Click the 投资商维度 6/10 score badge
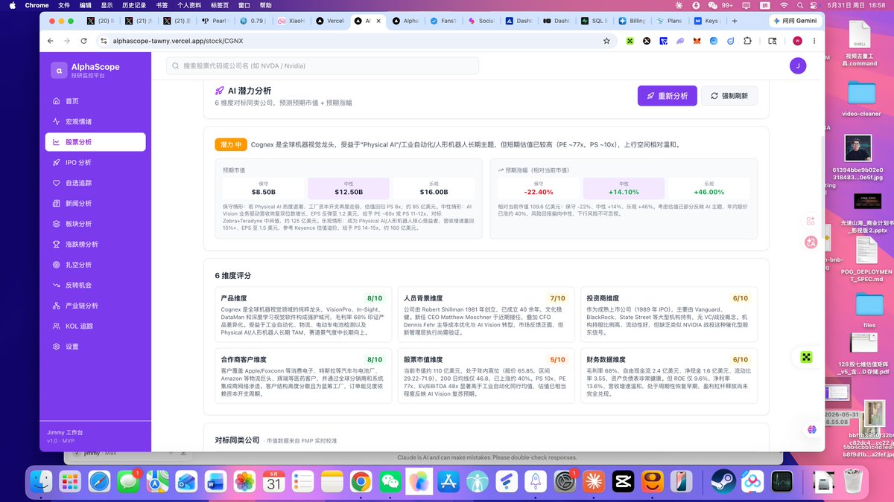Screen dimensions: 894x502 click(x=740, y=298)
